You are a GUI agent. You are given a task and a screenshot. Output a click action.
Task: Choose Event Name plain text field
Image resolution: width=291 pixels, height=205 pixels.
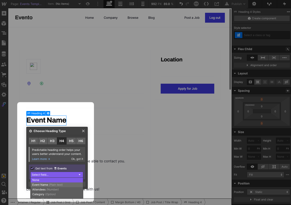(x=57, y=185)
